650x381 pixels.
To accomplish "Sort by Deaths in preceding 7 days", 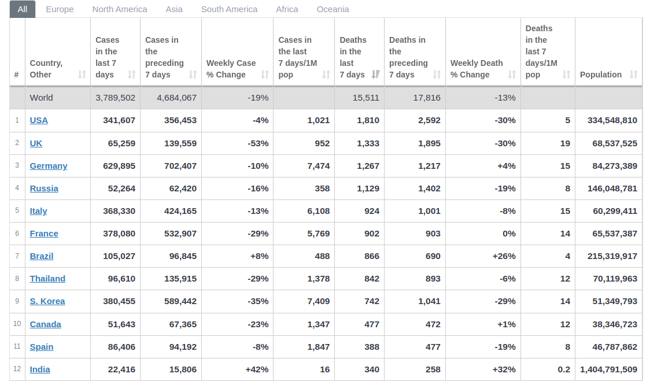I will [x=437, y=75].
